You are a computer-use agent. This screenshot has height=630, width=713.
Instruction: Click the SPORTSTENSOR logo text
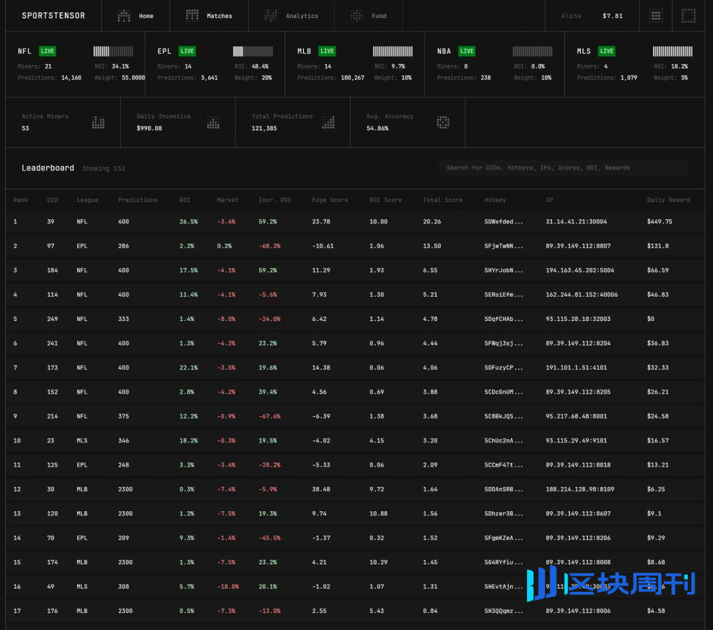coord(53,16)
